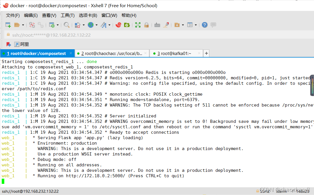Click the red Xmanager swirl icon

tap(118, 25)
